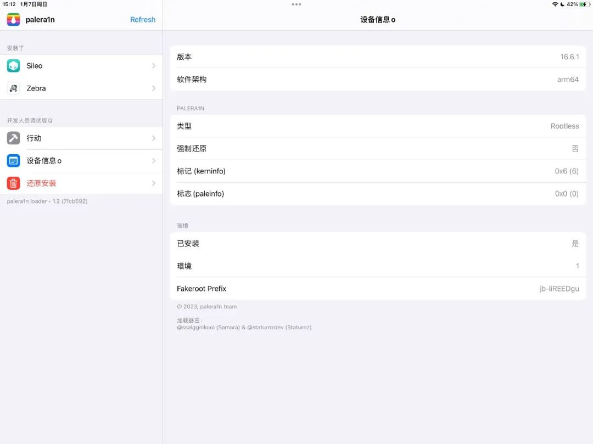The width and height of the screenshot is (593, 444).
Task: Select the hammer 行动 icon
Action: [13, 138]
